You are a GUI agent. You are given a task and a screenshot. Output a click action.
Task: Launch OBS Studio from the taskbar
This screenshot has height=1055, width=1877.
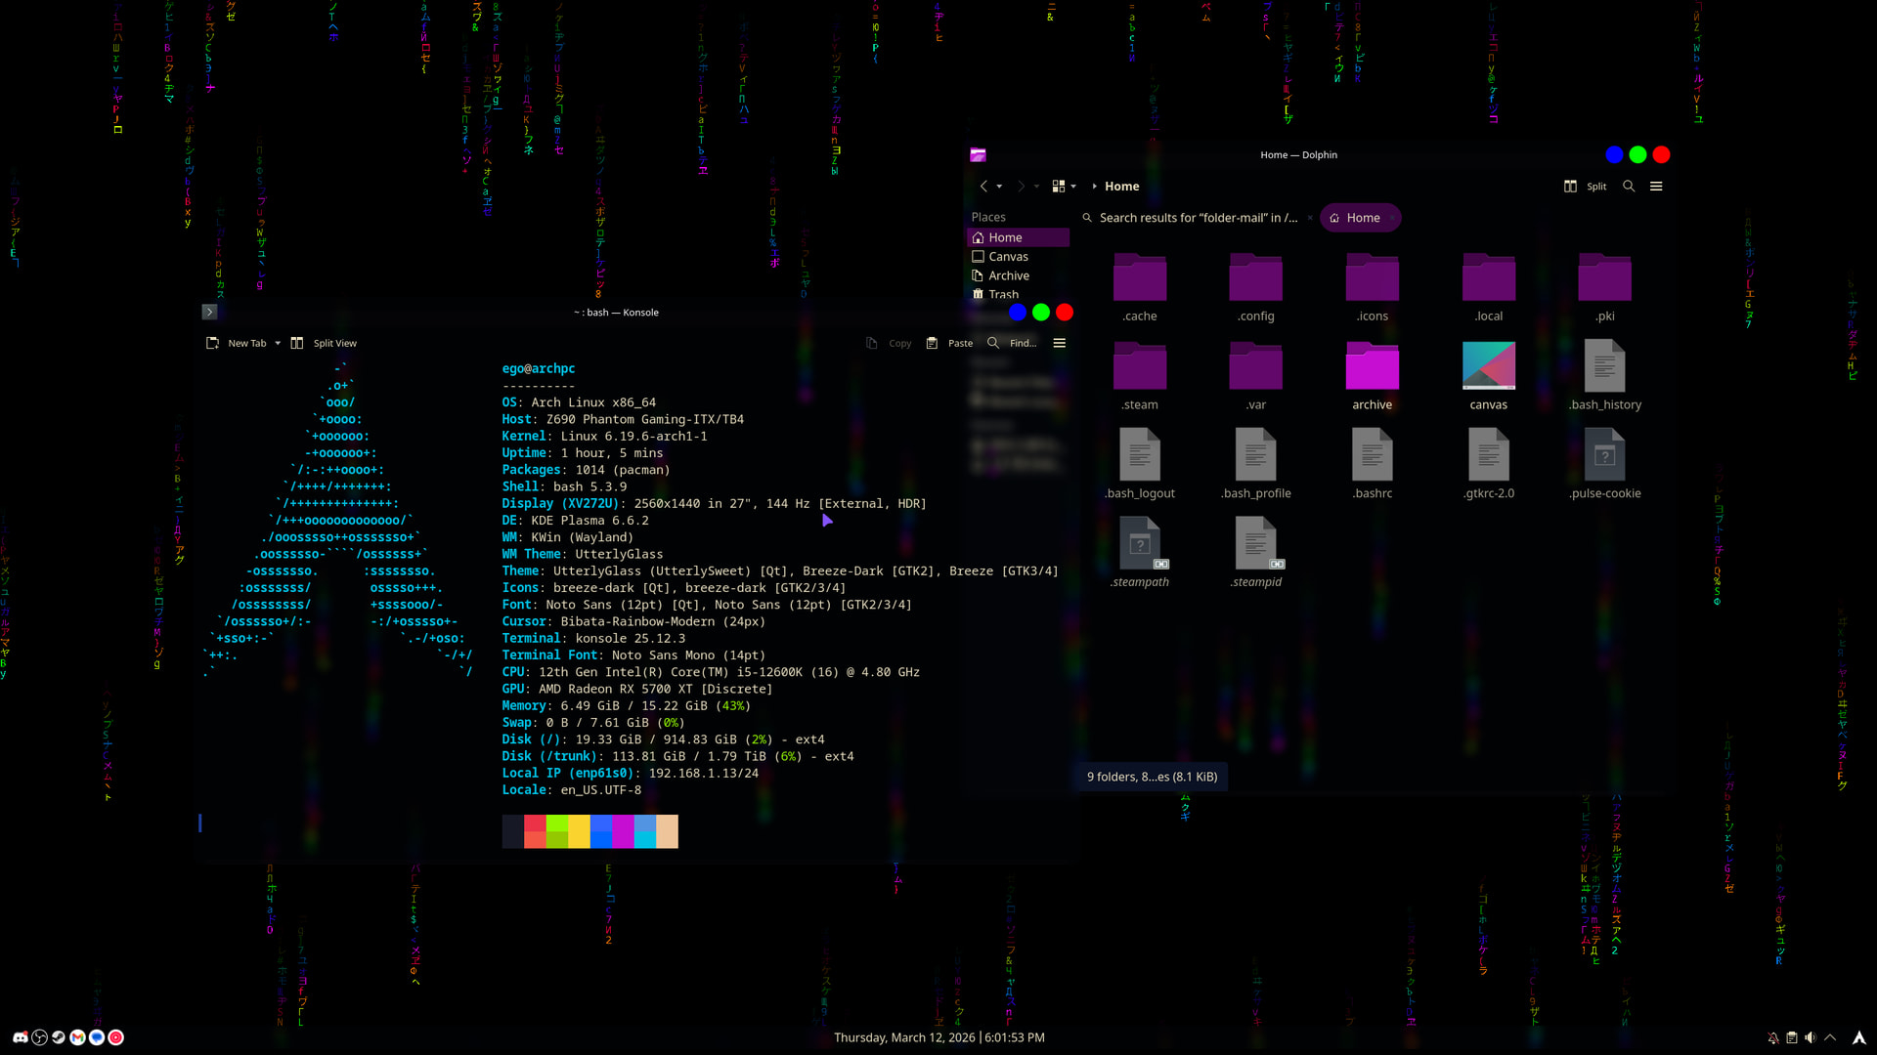pyautogui.click(x=39, y=1037)
